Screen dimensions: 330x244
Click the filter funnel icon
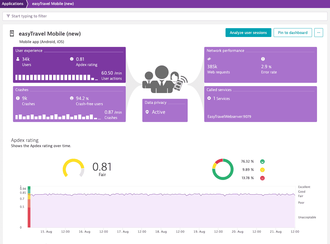point(8,16)
